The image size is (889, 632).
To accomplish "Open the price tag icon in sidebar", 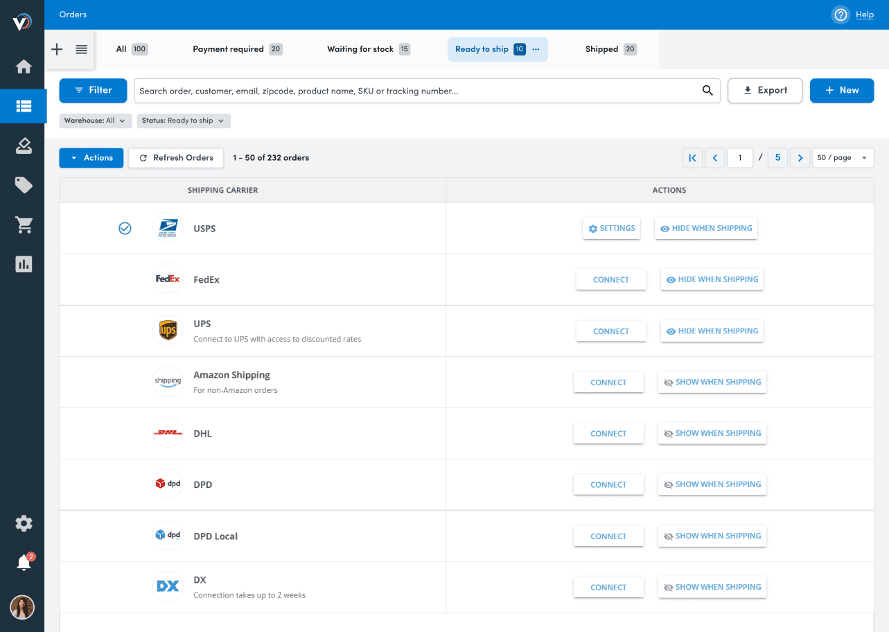I will [24, 185].
